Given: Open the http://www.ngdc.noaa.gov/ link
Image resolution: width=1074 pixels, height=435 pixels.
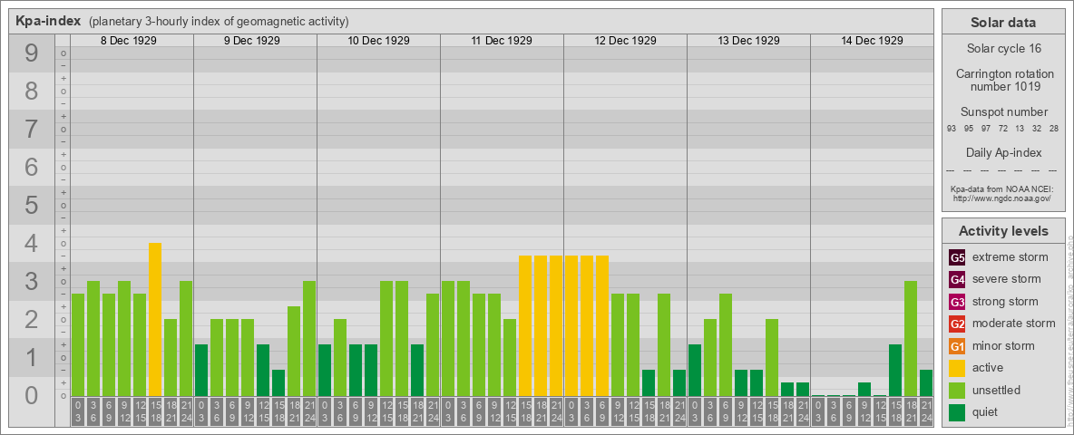Looking at the screenshot, I should pyautogui.click(x=1002, y=198).
